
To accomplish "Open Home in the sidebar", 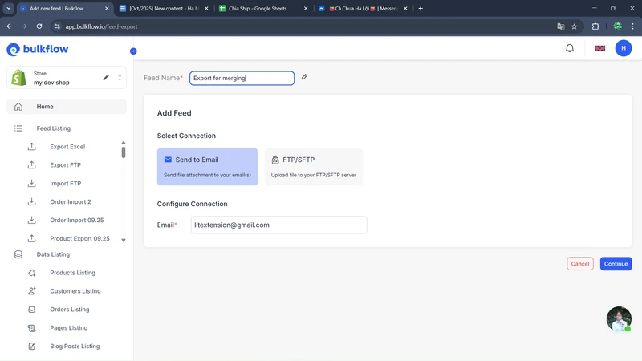I will pos(45,107).
